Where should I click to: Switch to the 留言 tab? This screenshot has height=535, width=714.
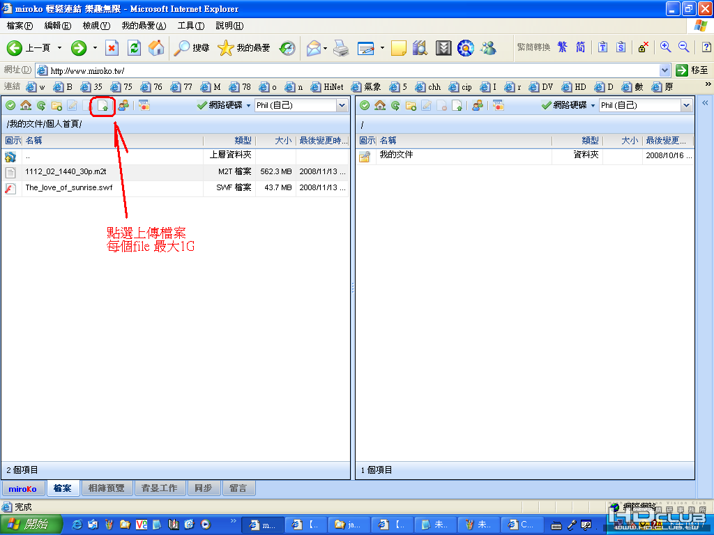pyautogui.click(x=238, y=488)
